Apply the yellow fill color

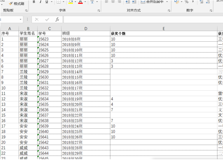click(x=71, y=2)
